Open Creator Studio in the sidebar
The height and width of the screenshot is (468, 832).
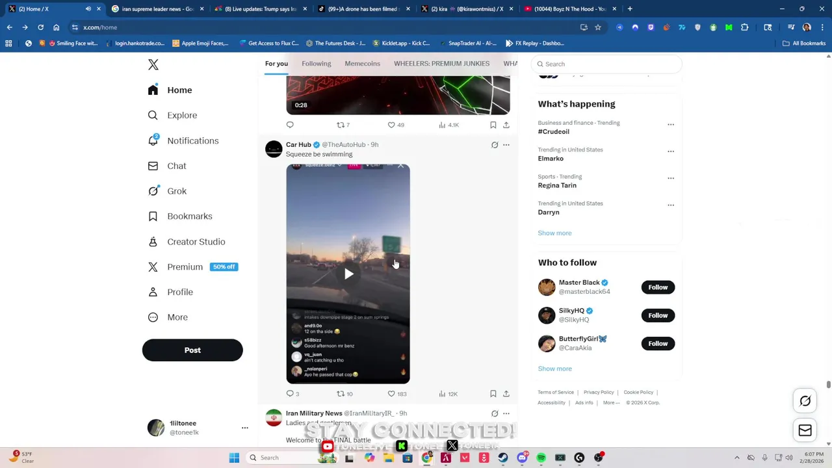(186, 241)
